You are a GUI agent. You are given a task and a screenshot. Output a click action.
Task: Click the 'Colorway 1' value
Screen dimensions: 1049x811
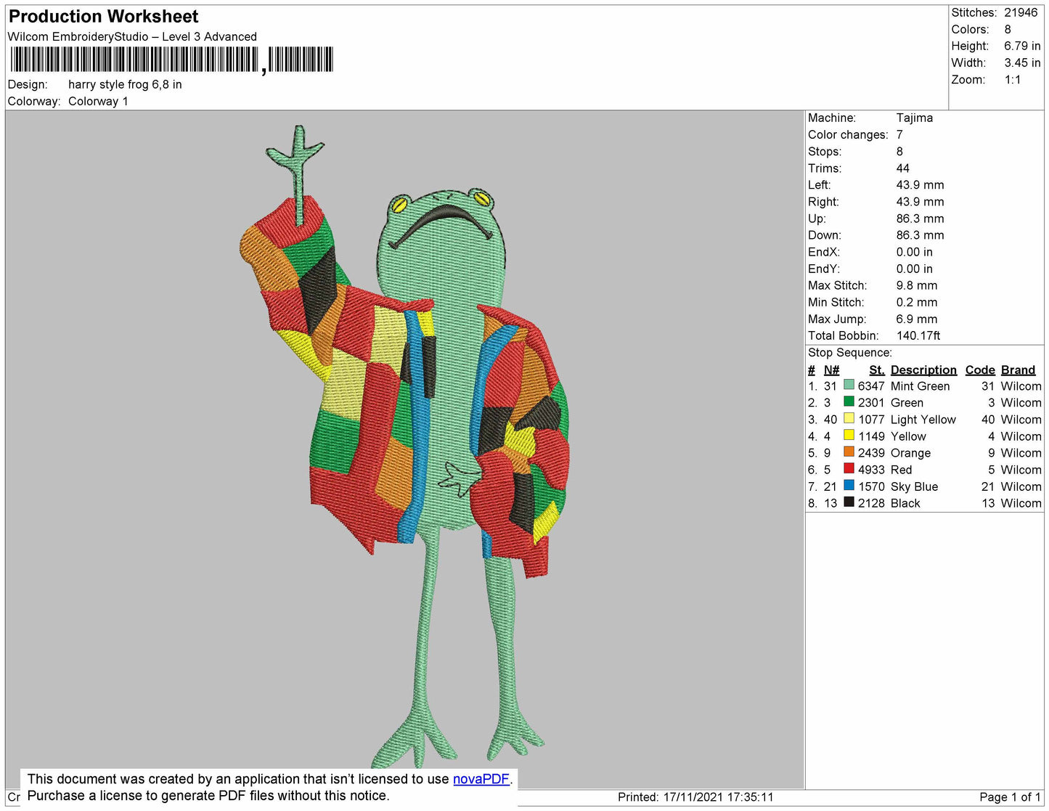click(98, 101)
